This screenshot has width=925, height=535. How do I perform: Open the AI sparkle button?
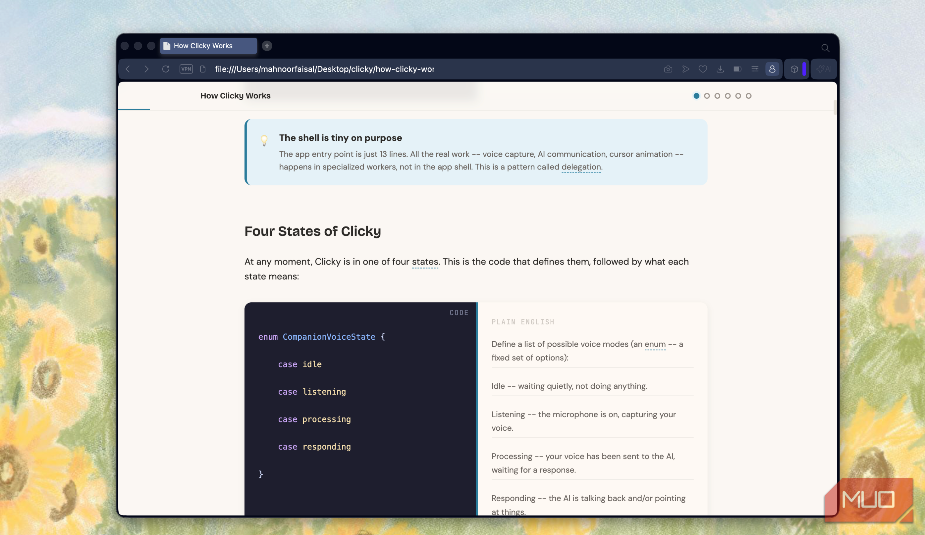[823, 69]
